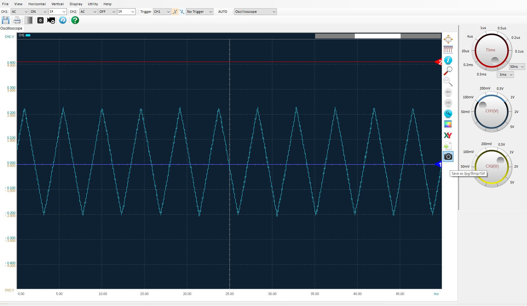Select the 0.2us Time knob label
Image resolution: width=527 pixels, height=306 pixels.
[516, 38]
